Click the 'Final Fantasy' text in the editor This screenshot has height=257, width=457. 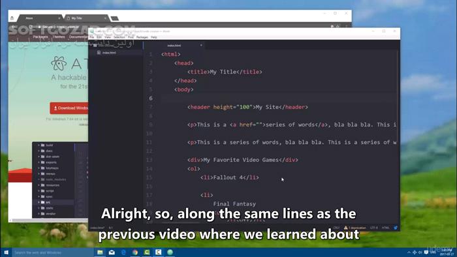point(234,204)
